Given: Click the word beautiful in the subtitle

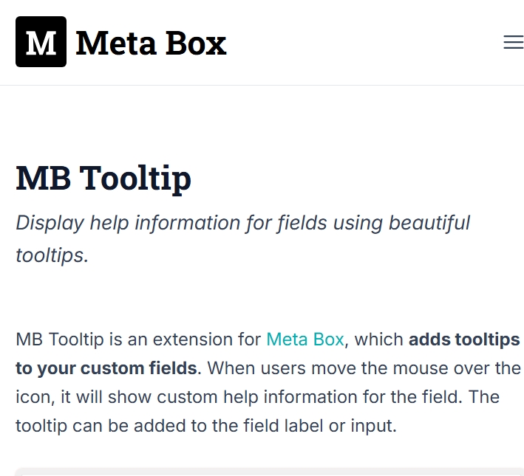Looking at the screenshot, I should pyautogui.click(x=429, y=223).
